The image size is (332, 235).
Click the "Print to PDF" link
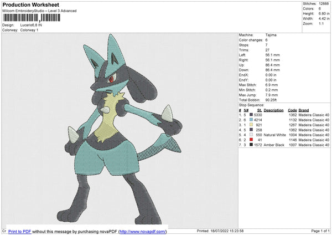20,231
